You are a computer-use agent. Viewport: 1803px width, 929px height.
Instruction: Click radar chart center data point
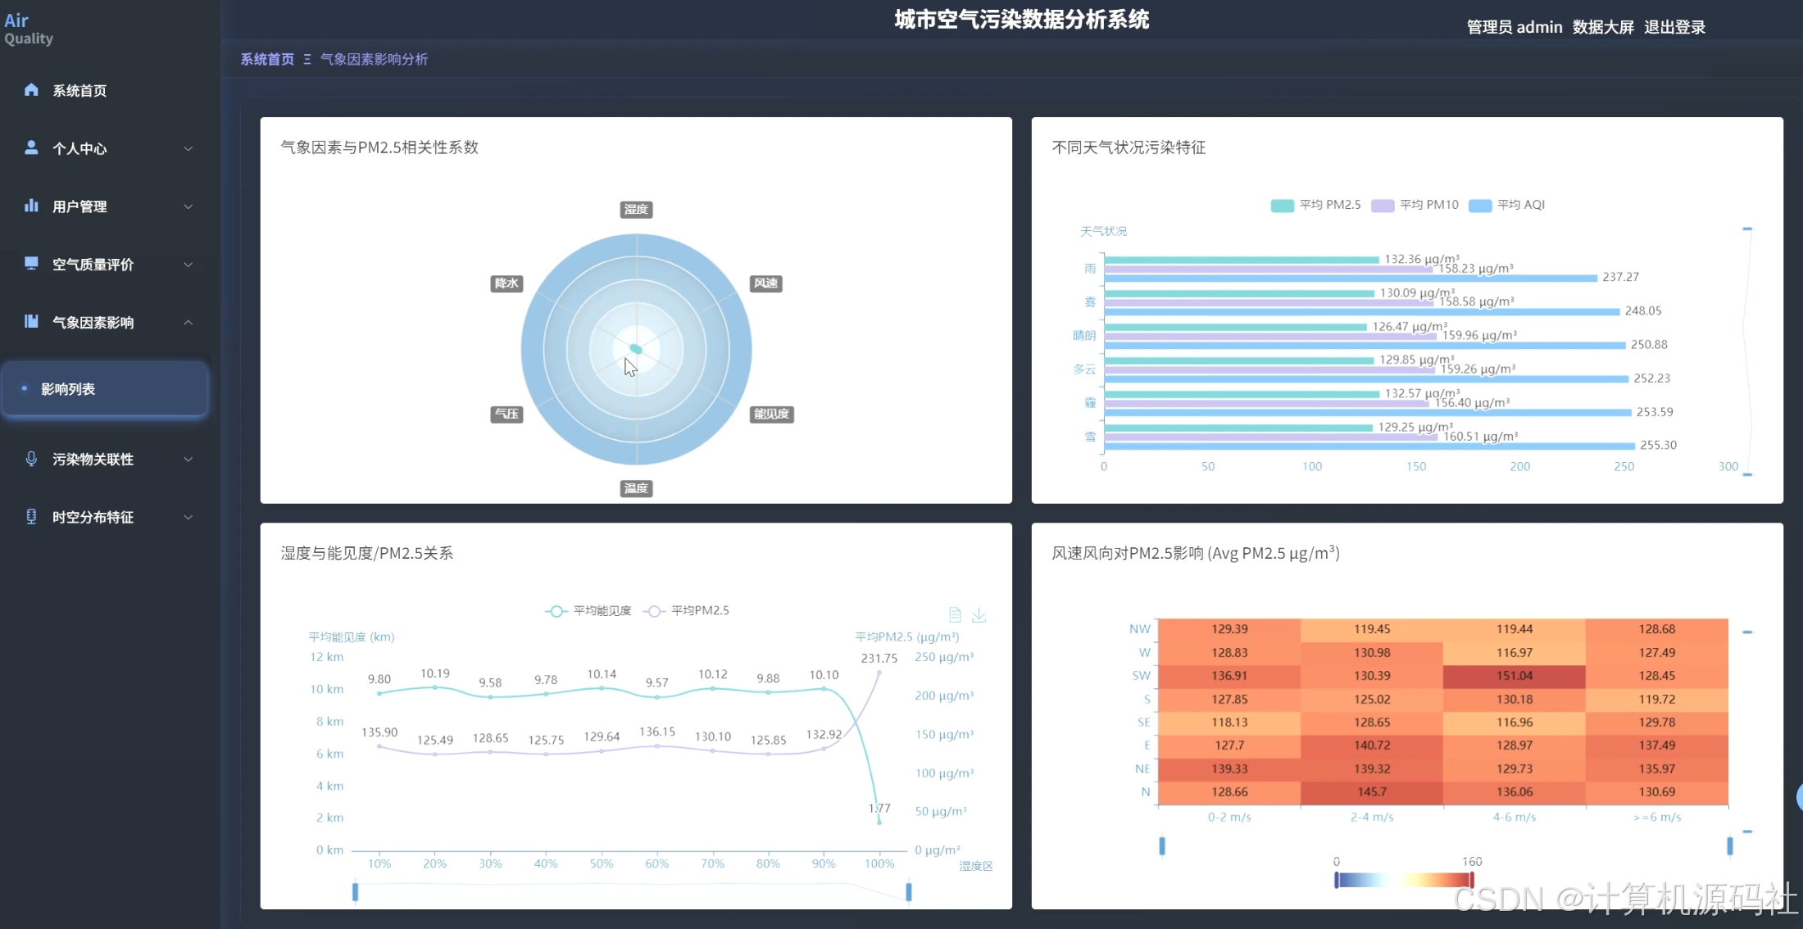636,349
